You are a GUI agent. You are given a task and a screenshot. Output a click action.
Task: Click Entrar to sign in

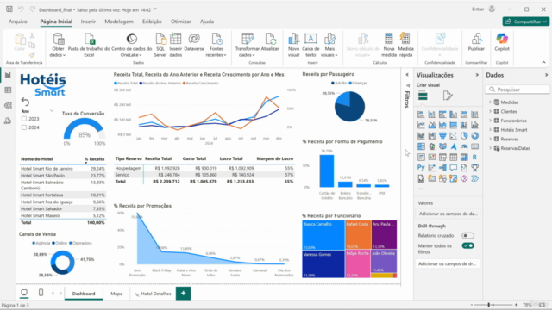(478, 9)
